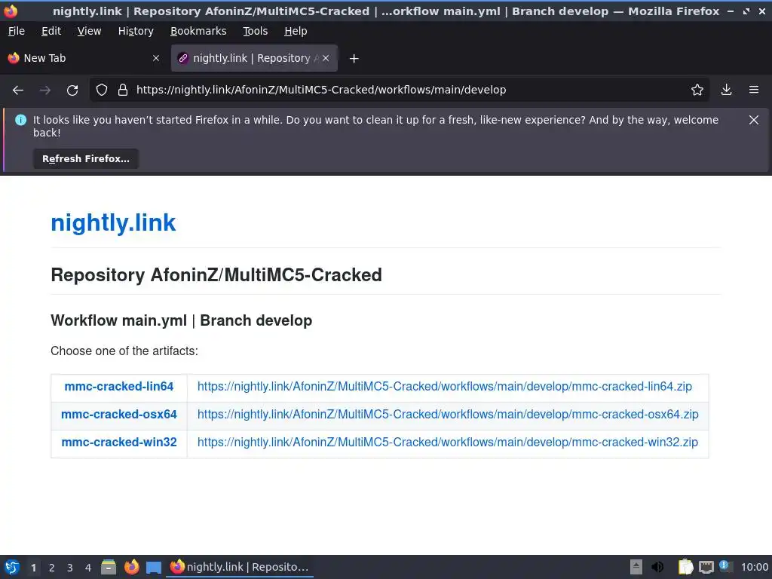Open Firefox downloads panel

[x=726, y=90]
